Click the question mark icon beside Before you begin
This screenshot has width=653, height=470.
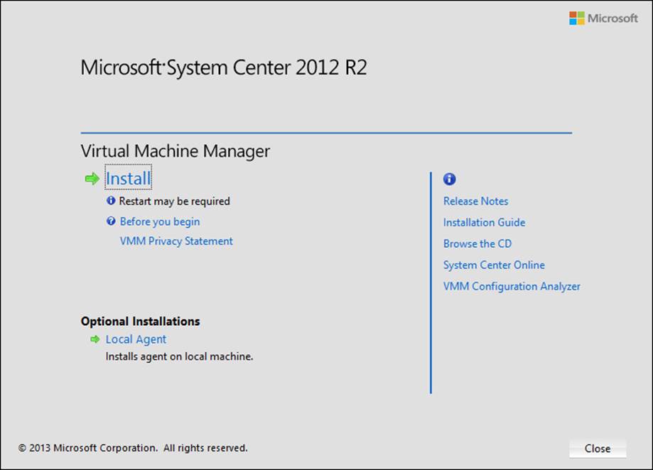click(x=111, y=221)
